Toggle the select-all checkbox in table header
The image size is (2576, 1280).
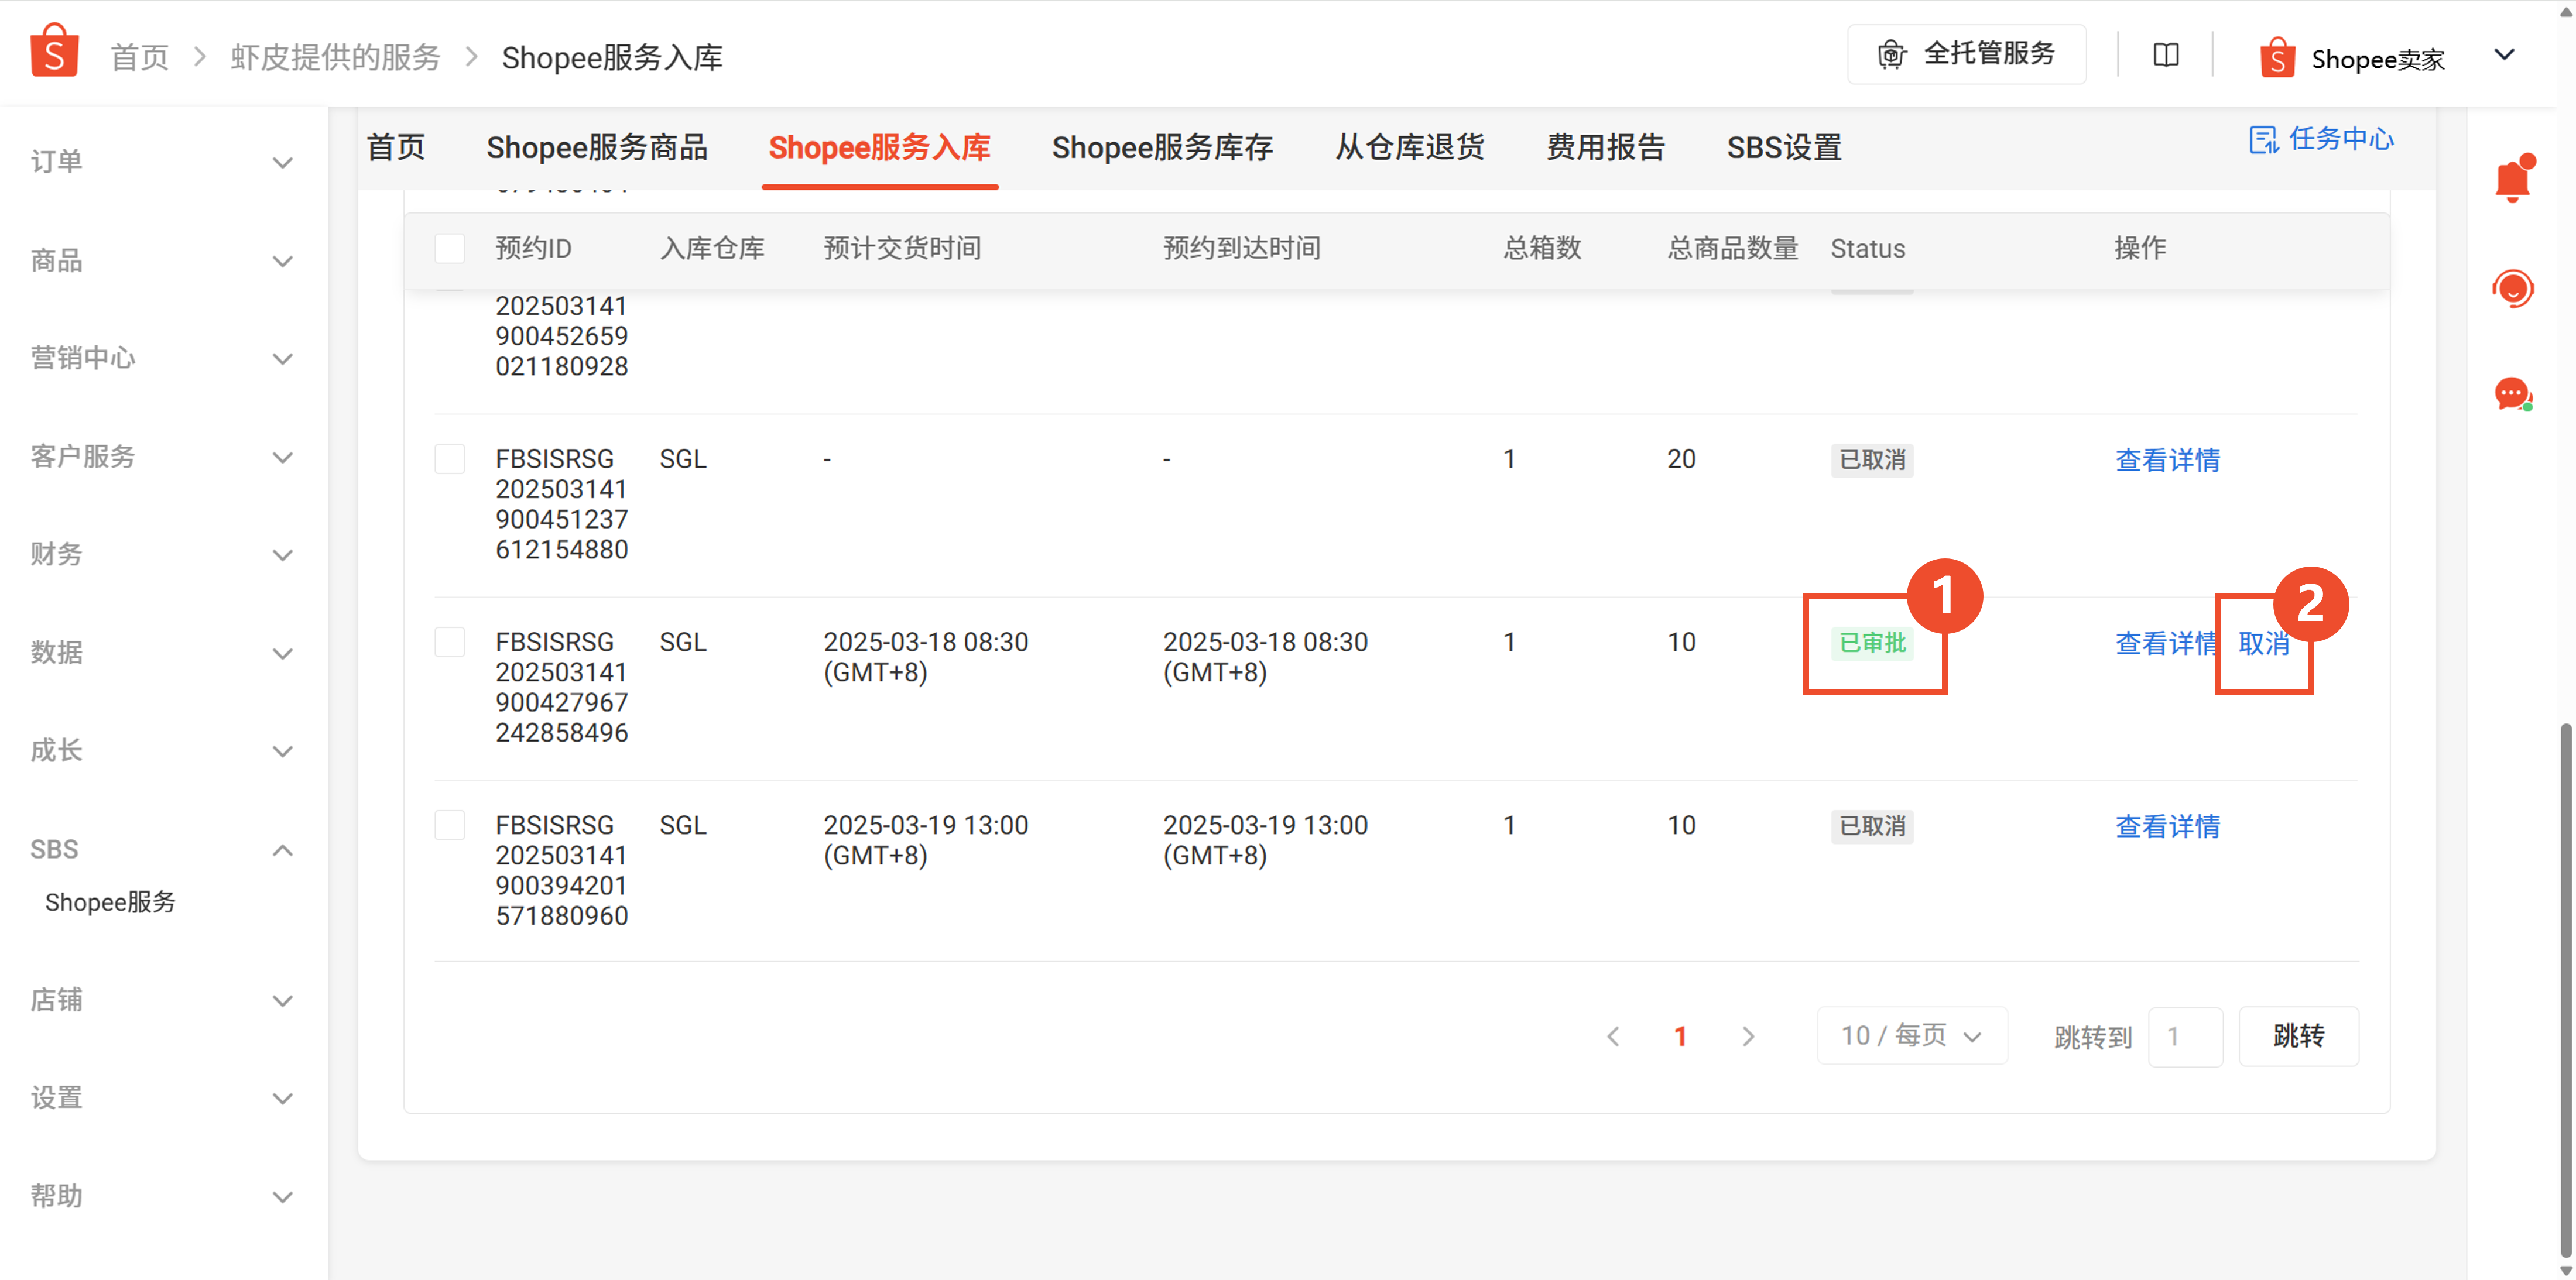[450, 248]
